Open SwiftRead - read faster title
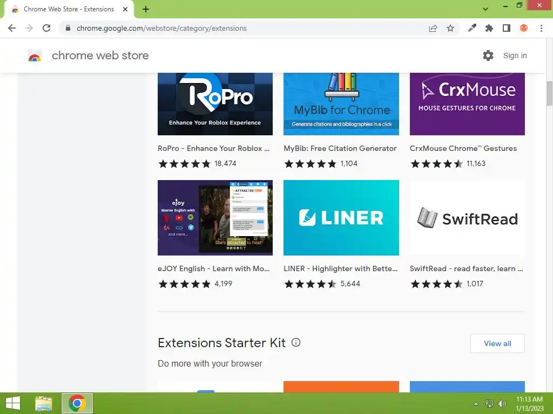The image size is (553, 414). 466,268
